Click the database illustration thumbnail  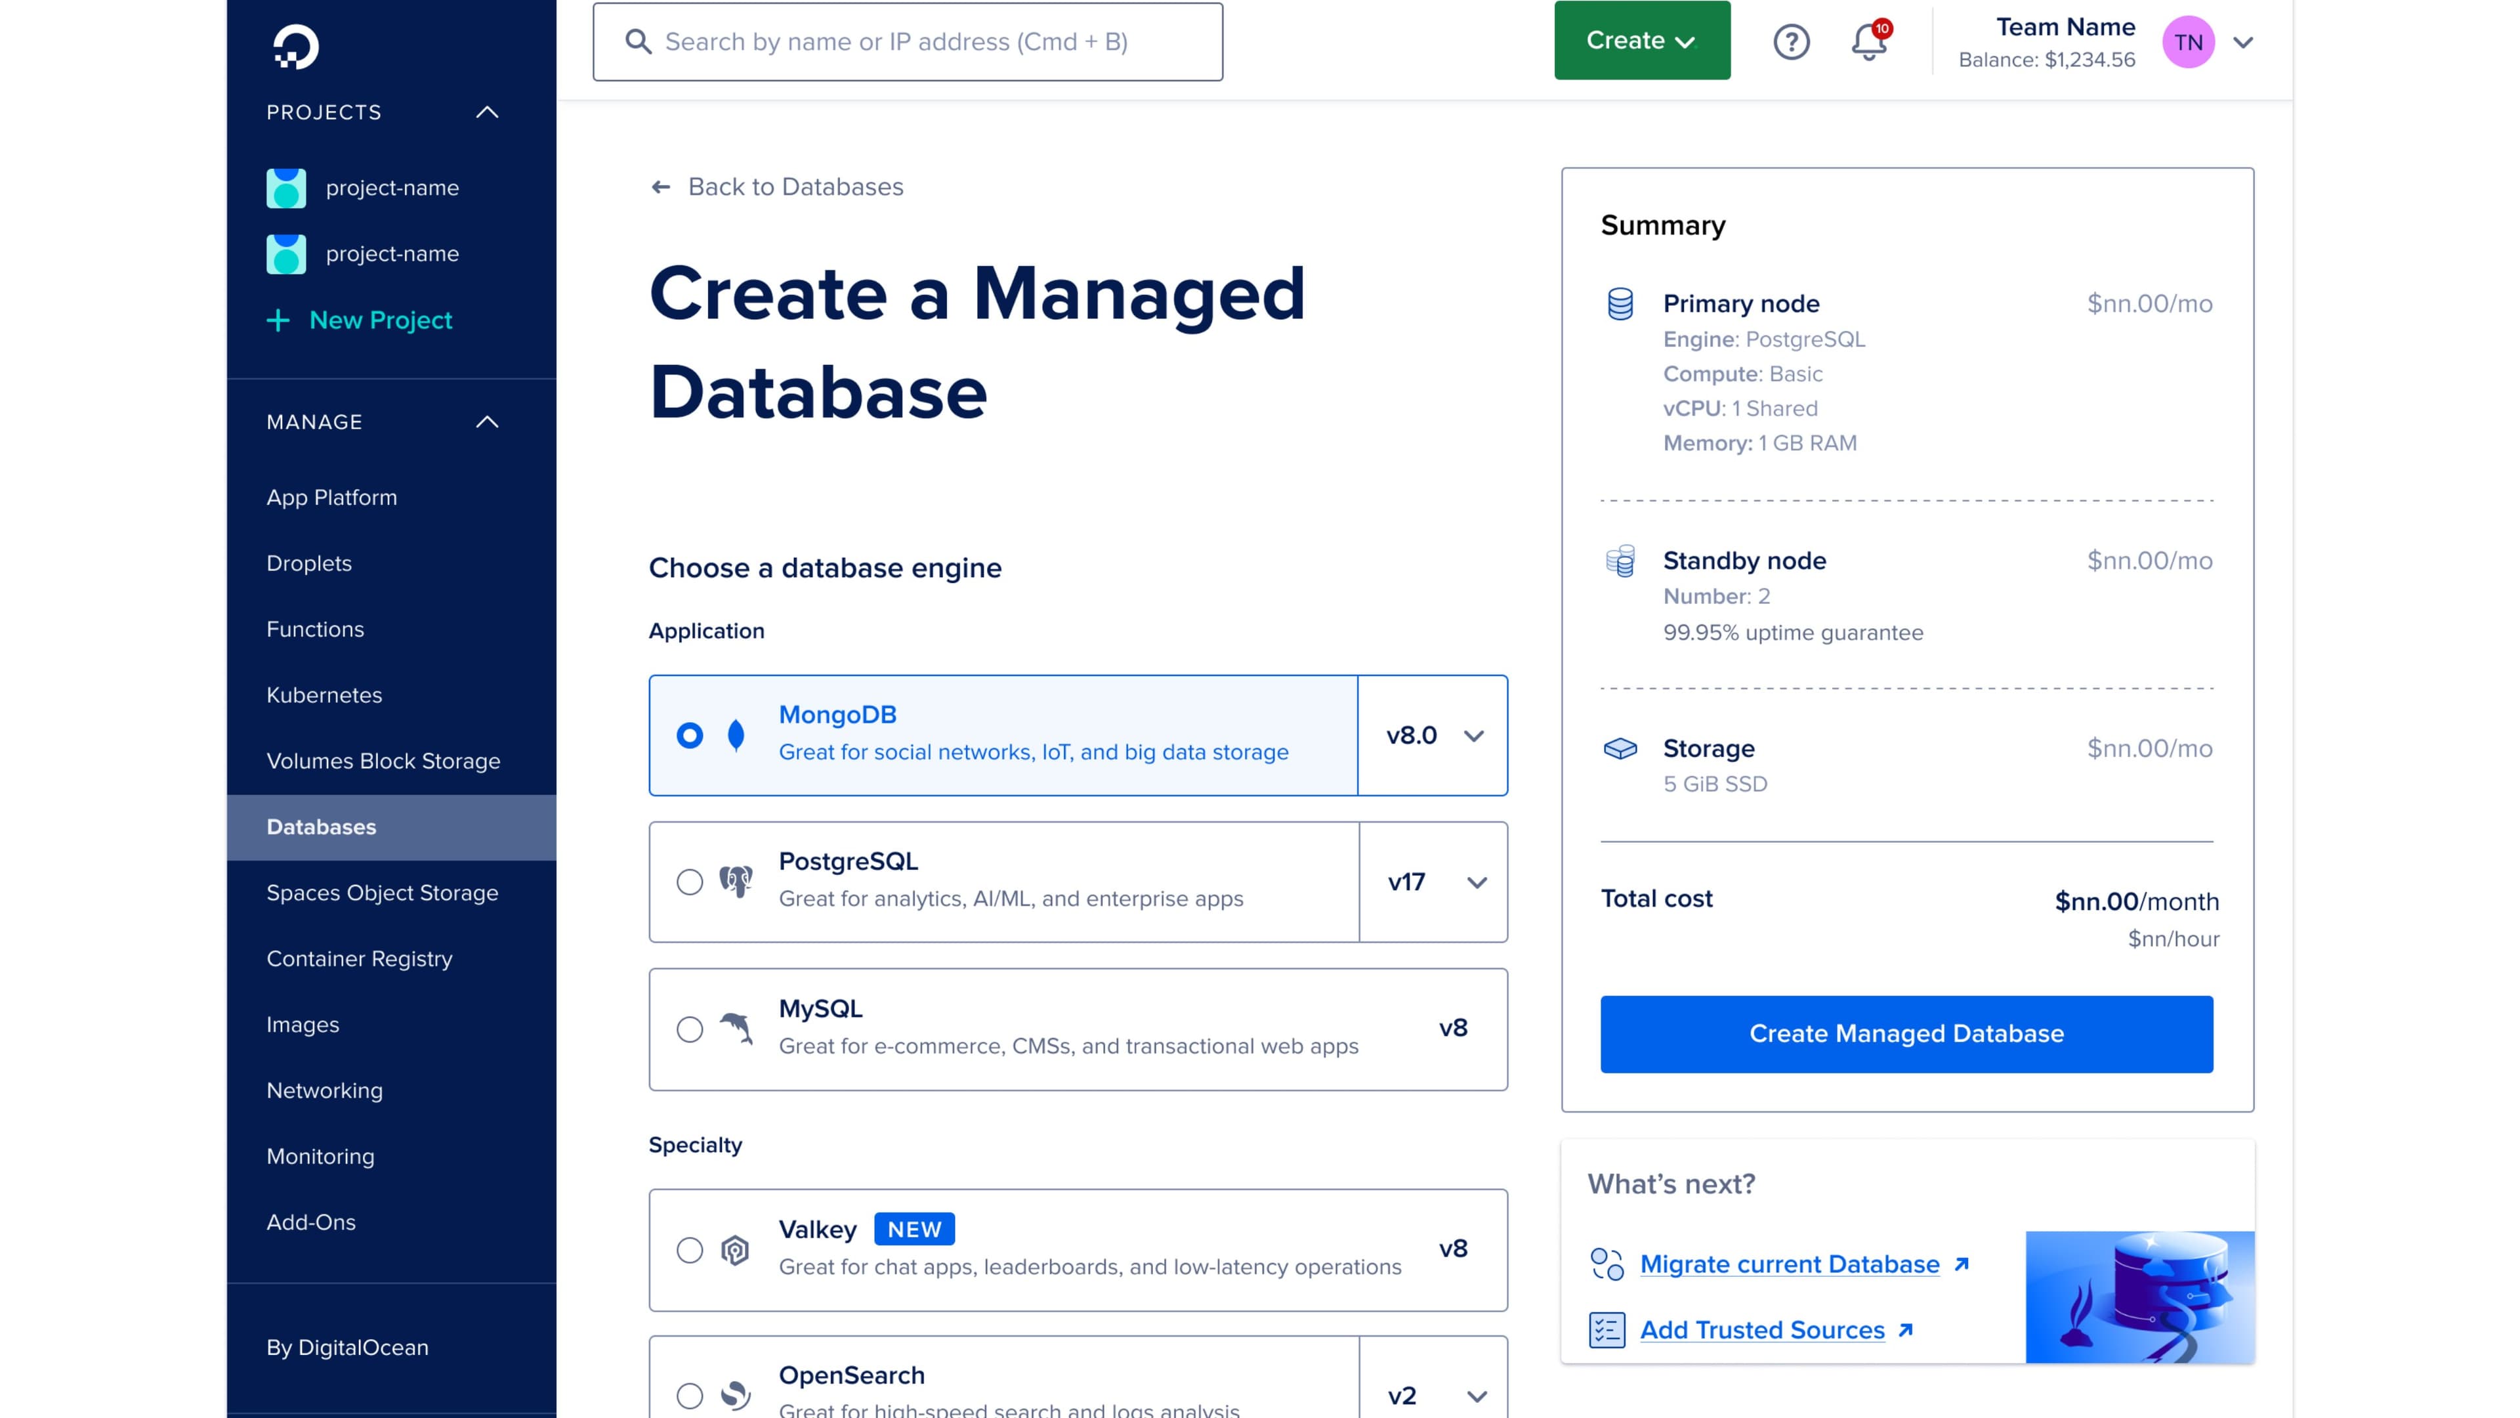click(2139, 1297)
